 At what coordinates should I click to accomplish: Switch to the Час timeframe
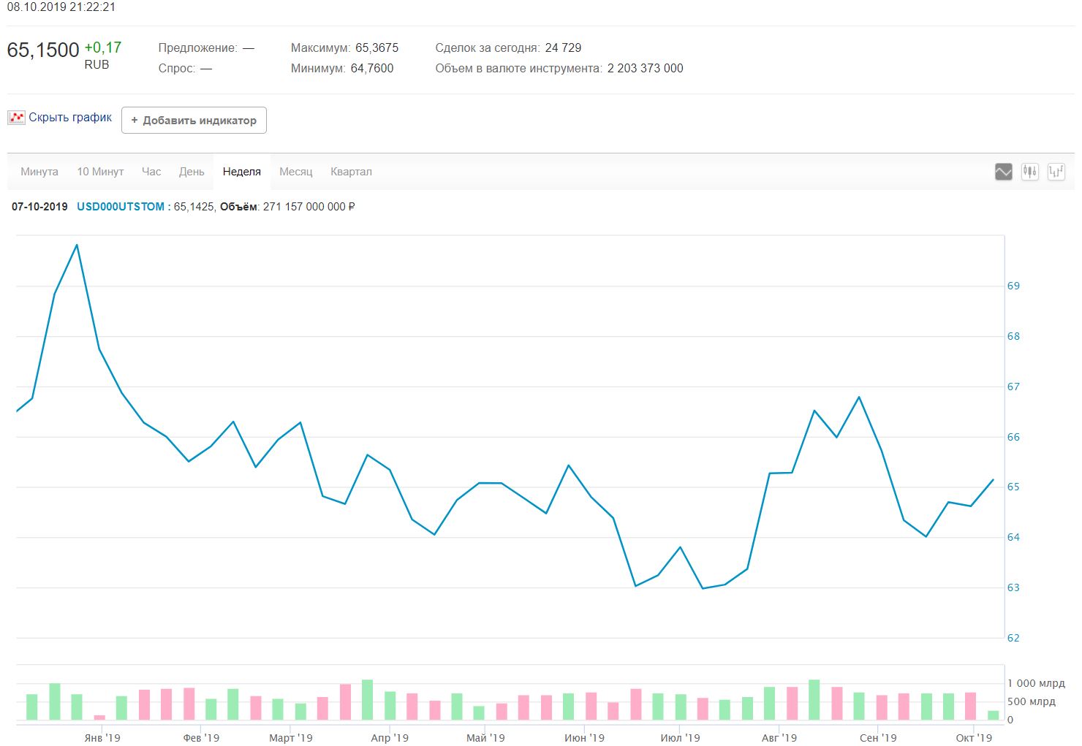151,172
